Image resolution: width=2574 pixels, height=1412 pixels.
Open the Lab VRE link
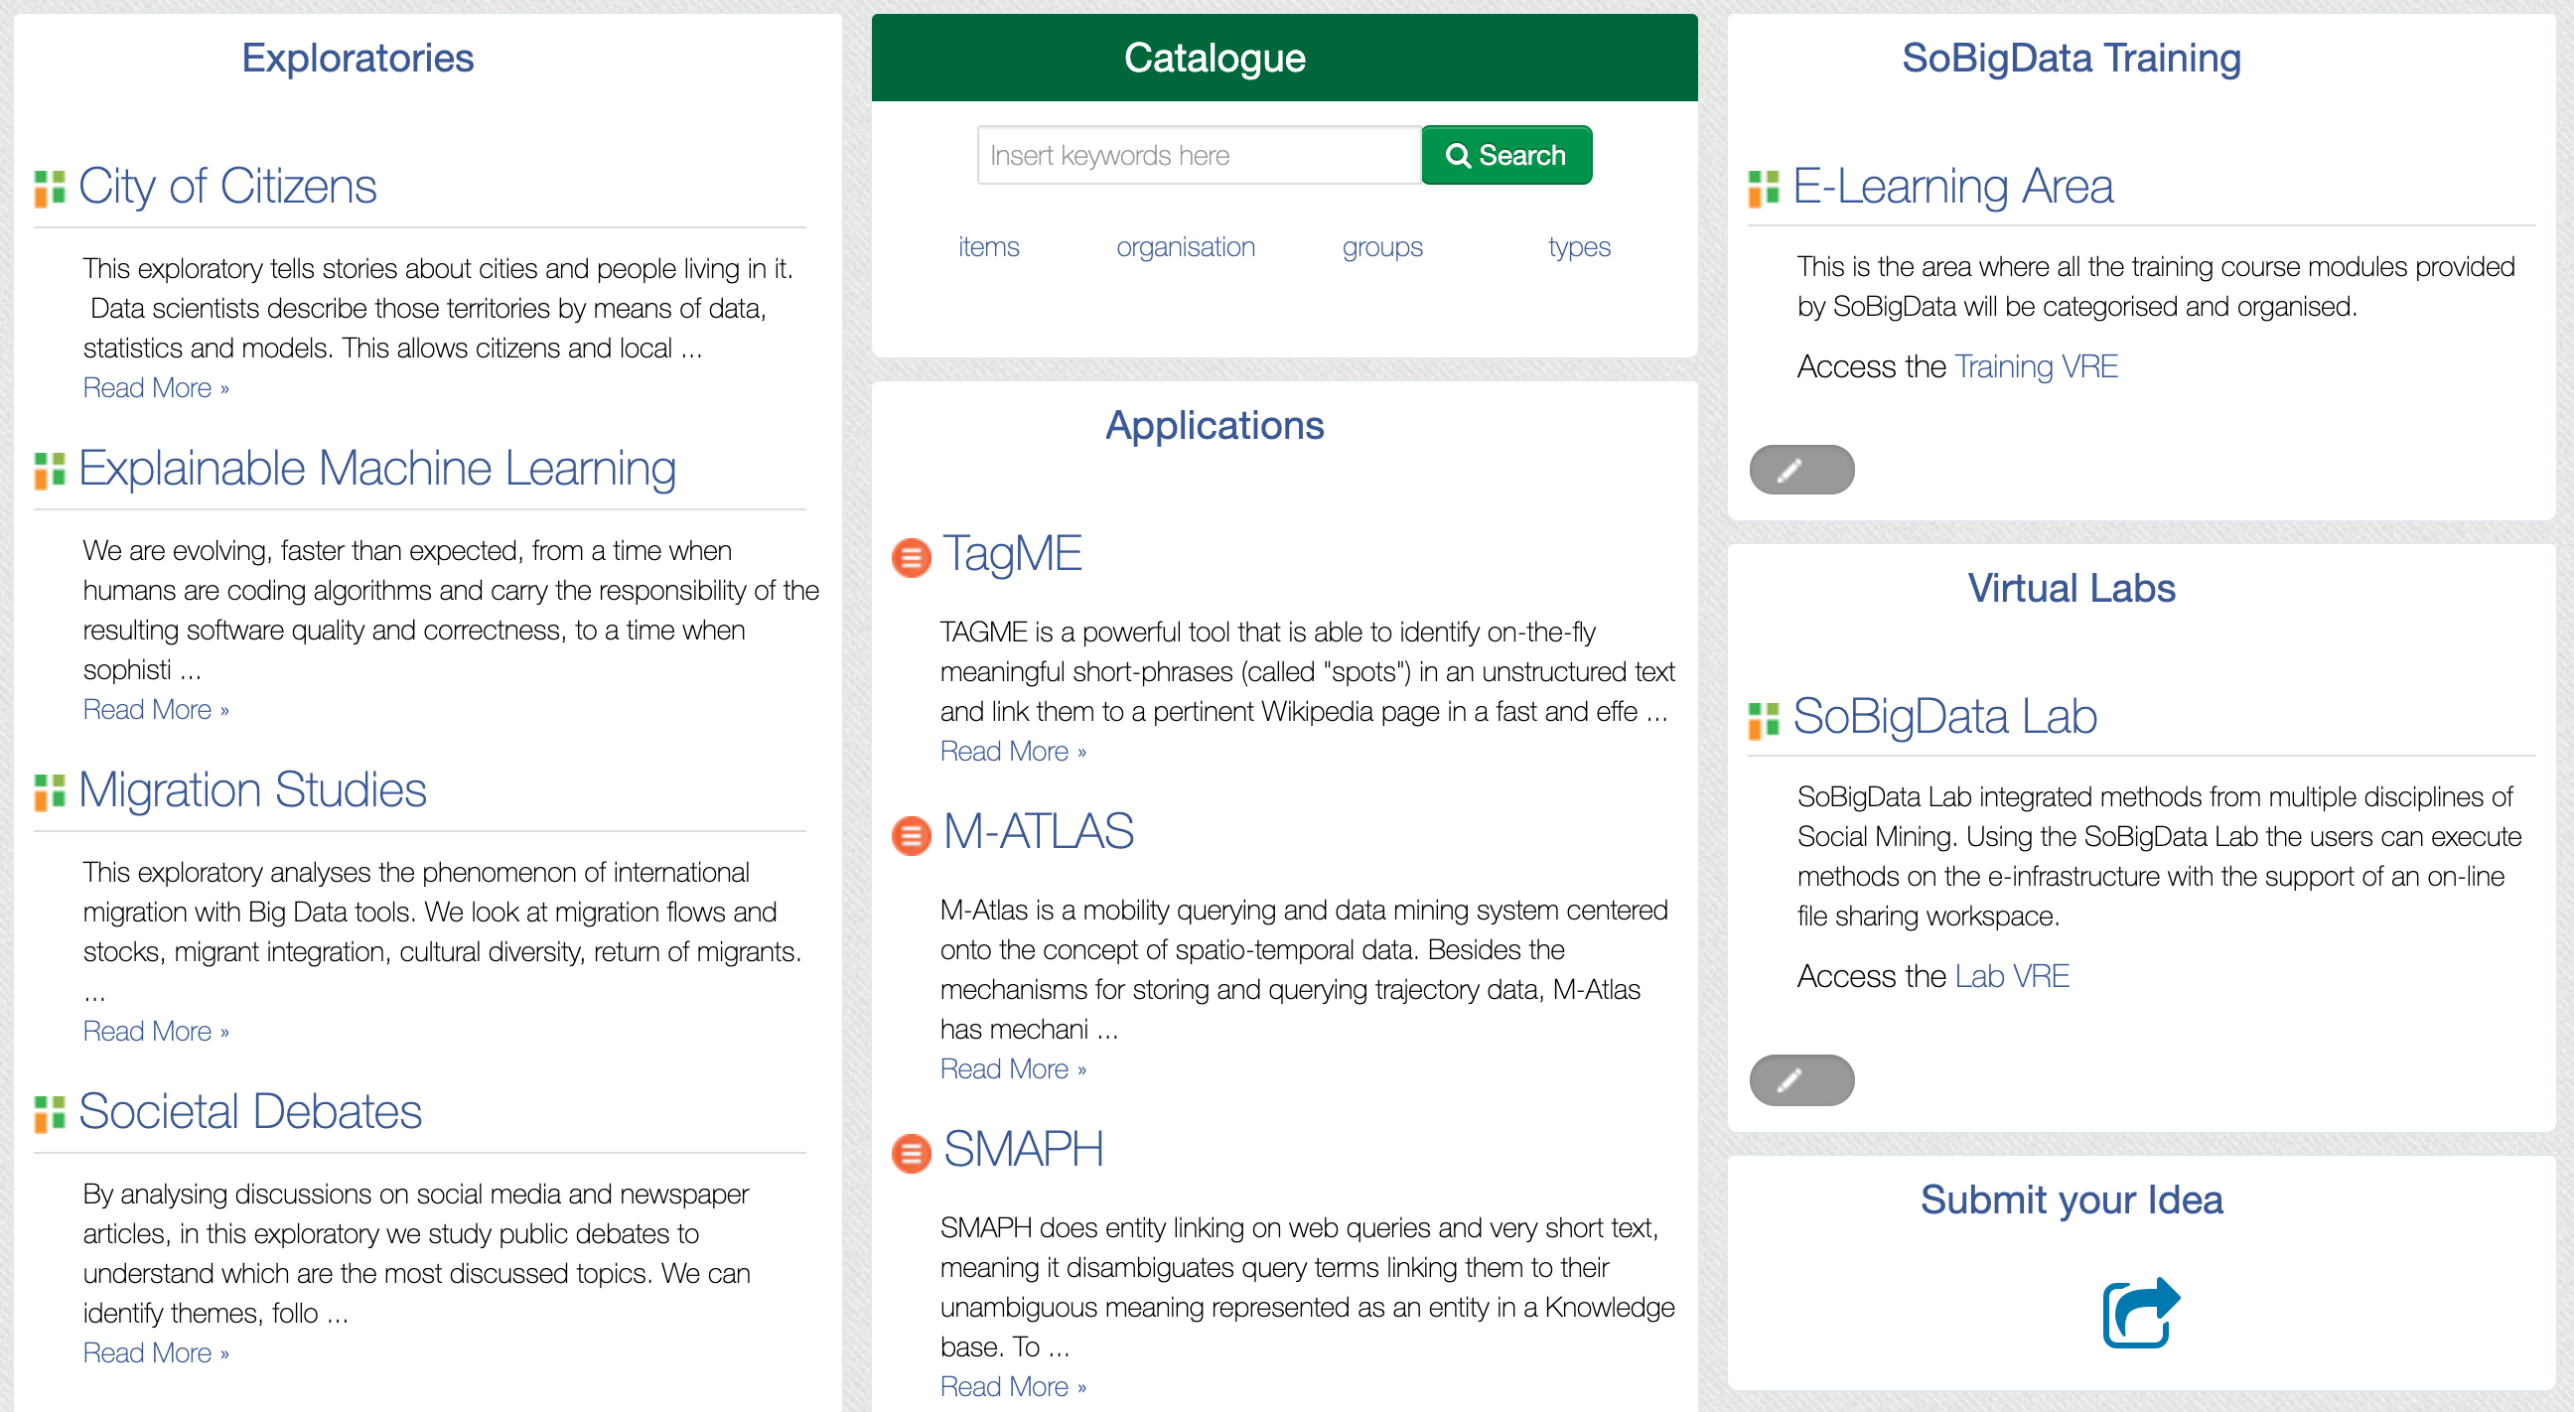(x=2012, y=976)
